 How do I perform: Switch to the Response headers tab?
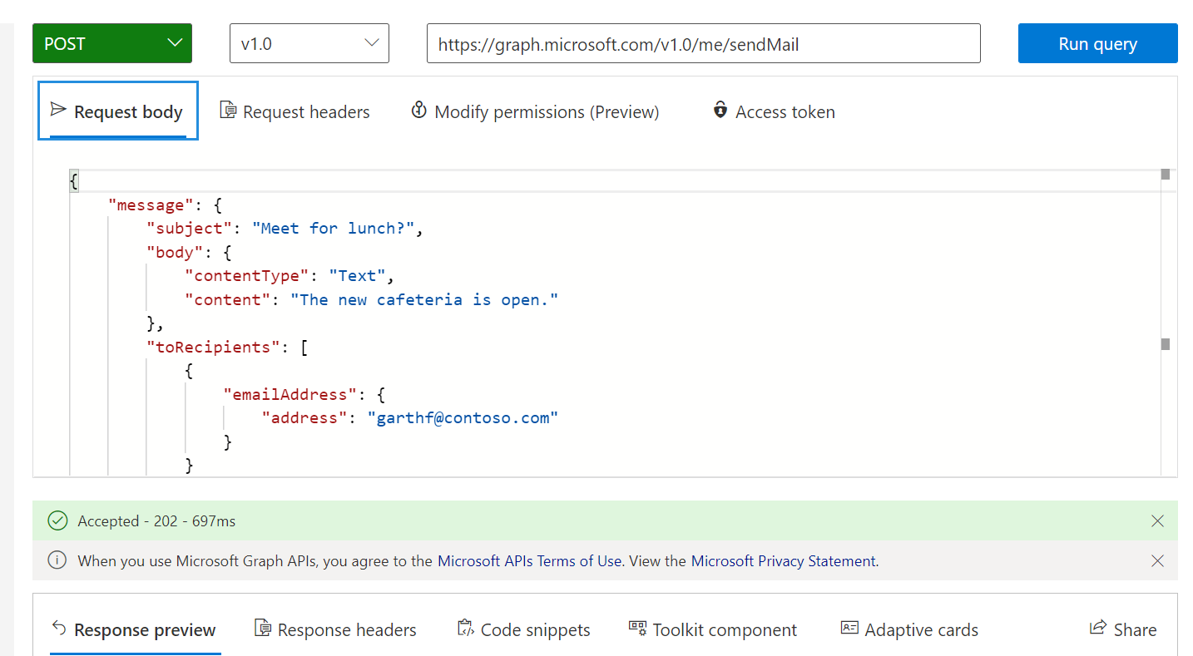point(336,630)
